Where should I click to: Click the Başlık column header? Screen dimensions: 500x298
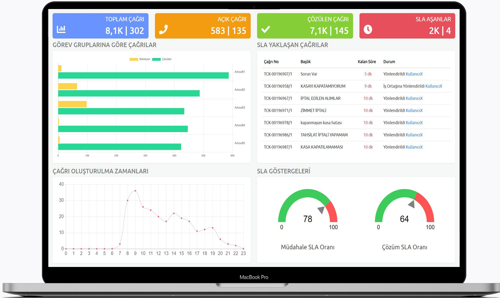pyautogui.click(x=306, y=62)
